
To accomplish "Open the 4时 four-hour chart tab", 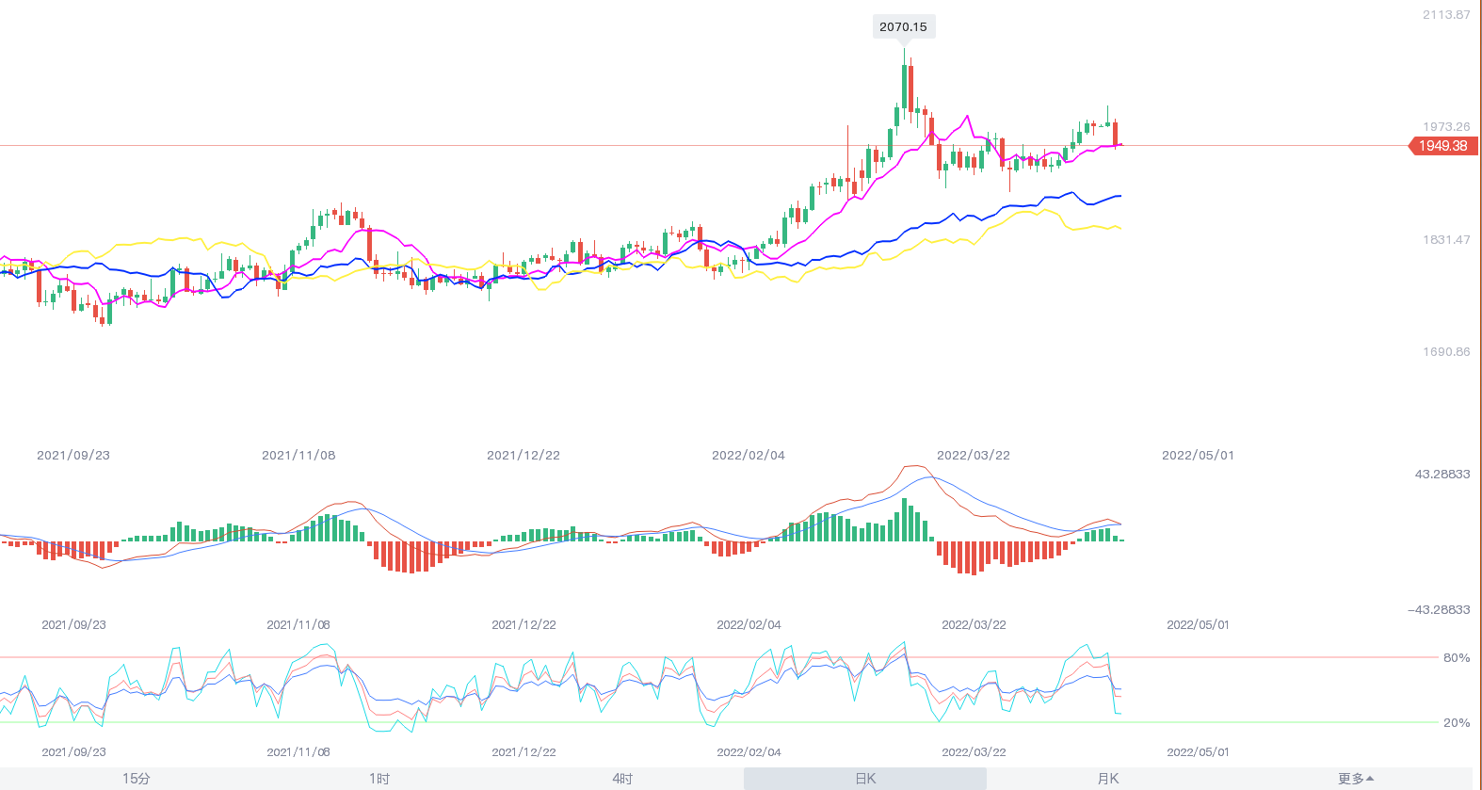I will [x=622, y=779].
